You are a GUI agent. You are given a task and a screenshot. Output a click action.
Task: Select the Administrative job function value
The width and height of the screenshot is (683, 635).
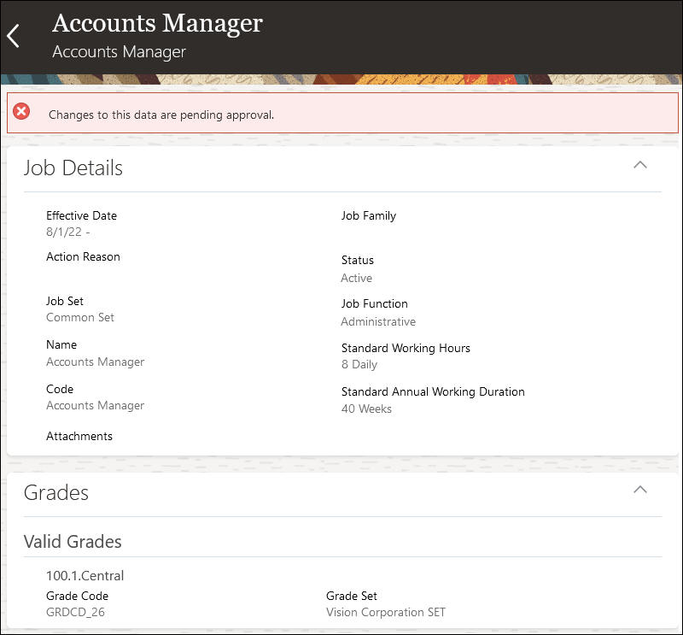pyautogui.click(x=378, y=322)
